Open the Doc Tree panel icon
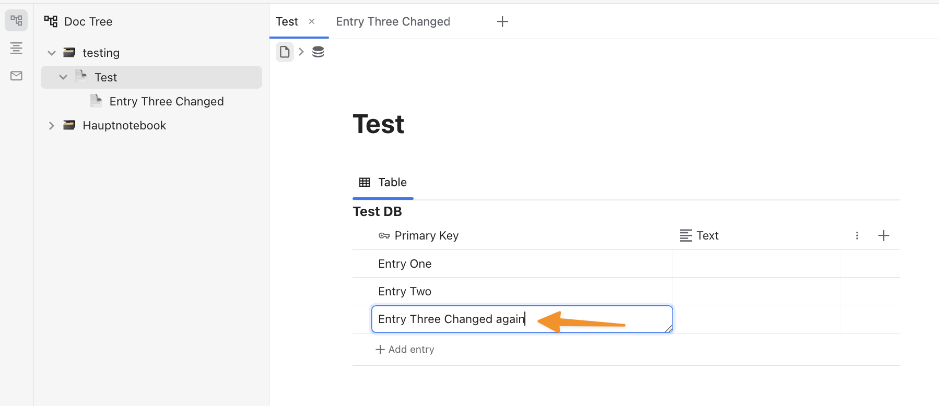 click(x=16, y=21)
